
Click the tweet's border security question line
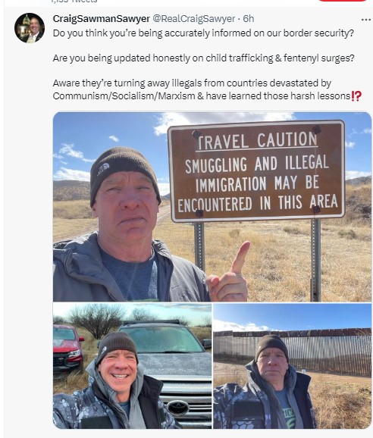point(203,33)
